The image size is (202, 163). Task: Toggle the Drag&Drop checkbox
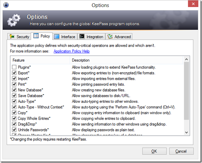(14, 124)
